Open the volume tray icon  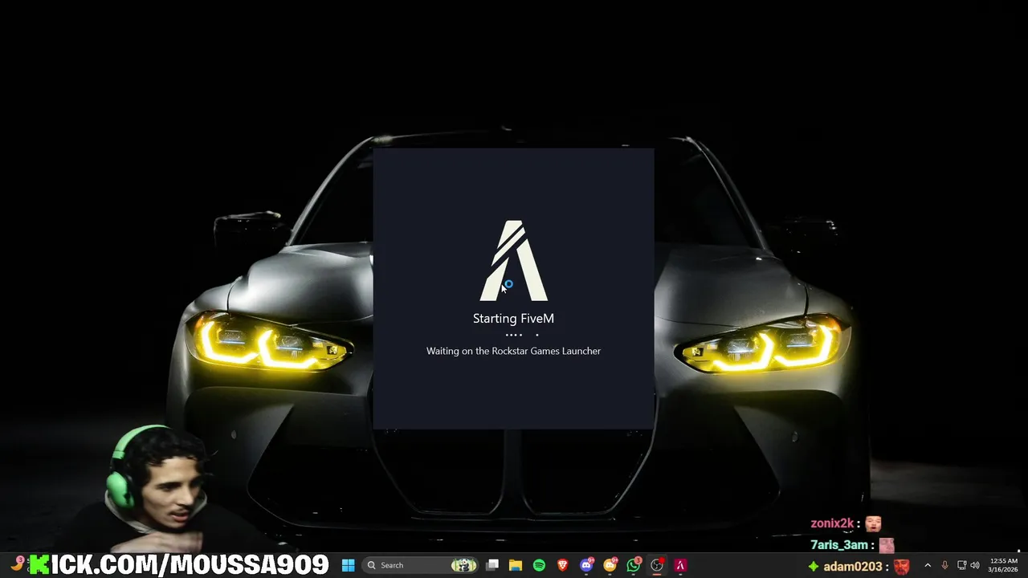coord(975,565)
